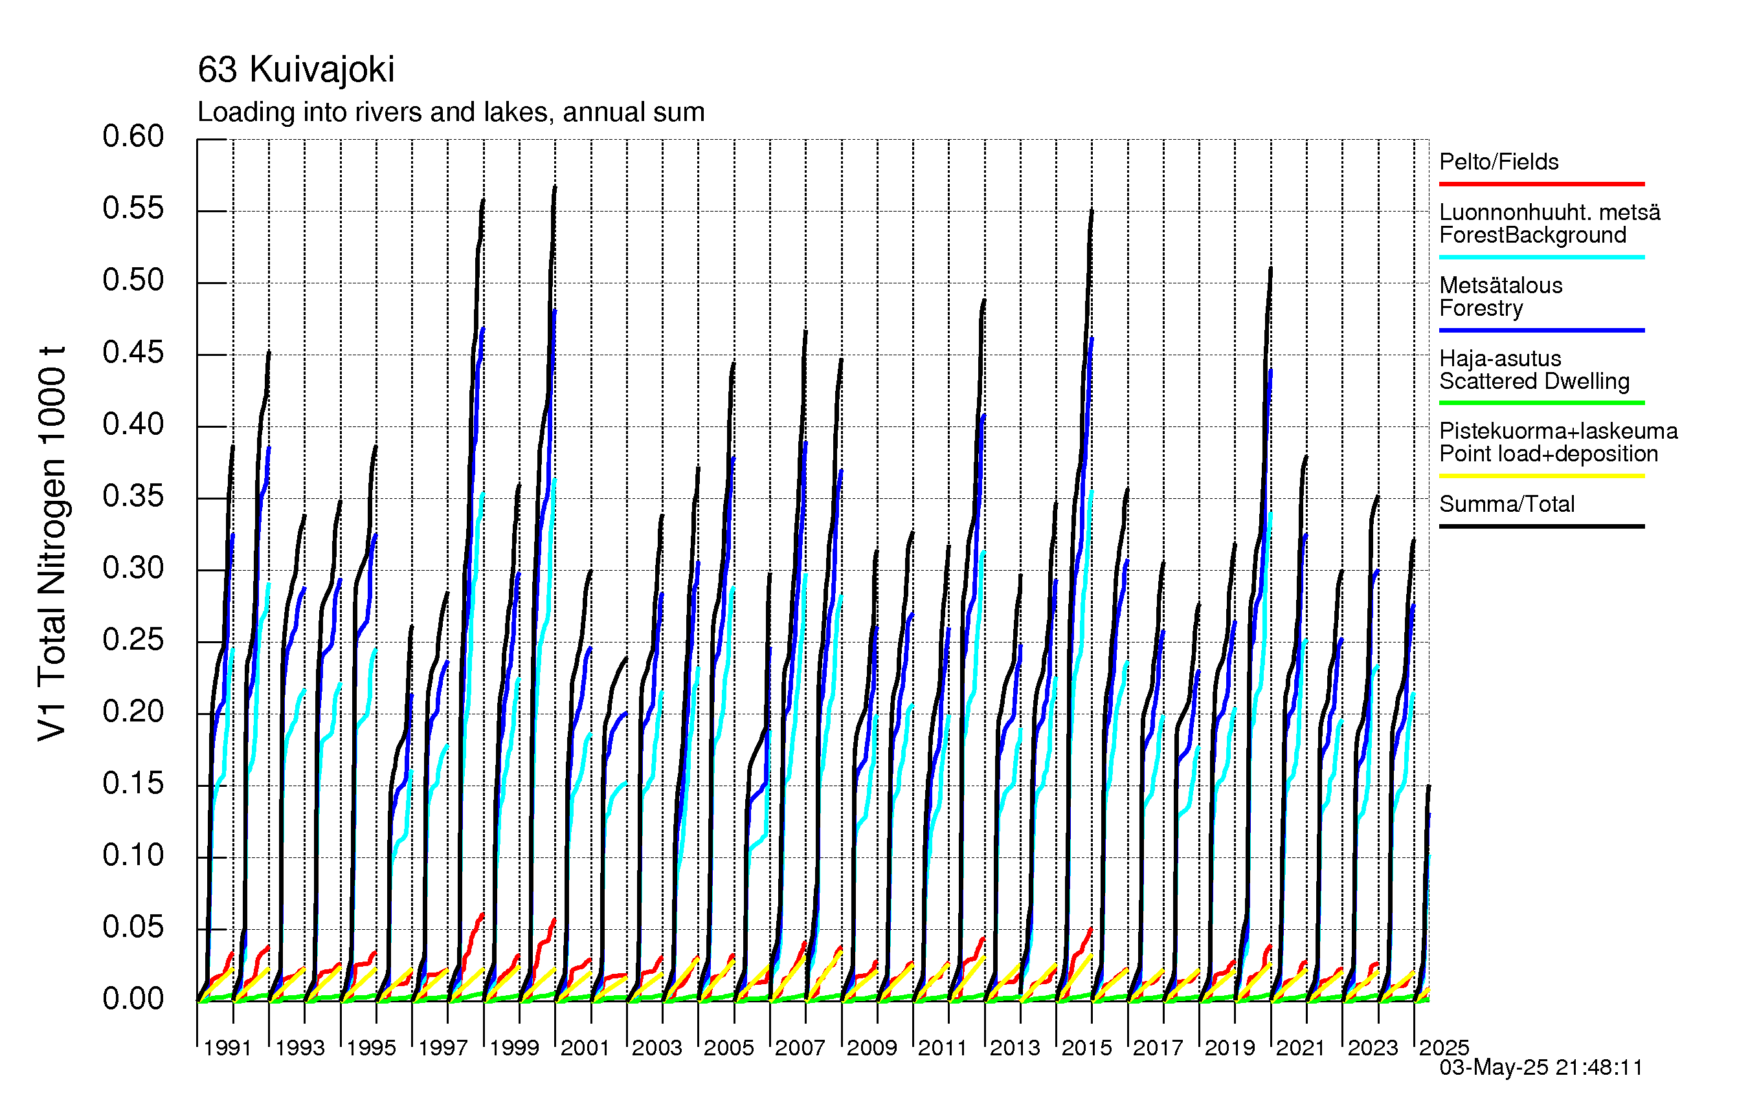Click y-axis value 0.45
This screenshot has width=1748, height=1100.
tap(133, 353)
